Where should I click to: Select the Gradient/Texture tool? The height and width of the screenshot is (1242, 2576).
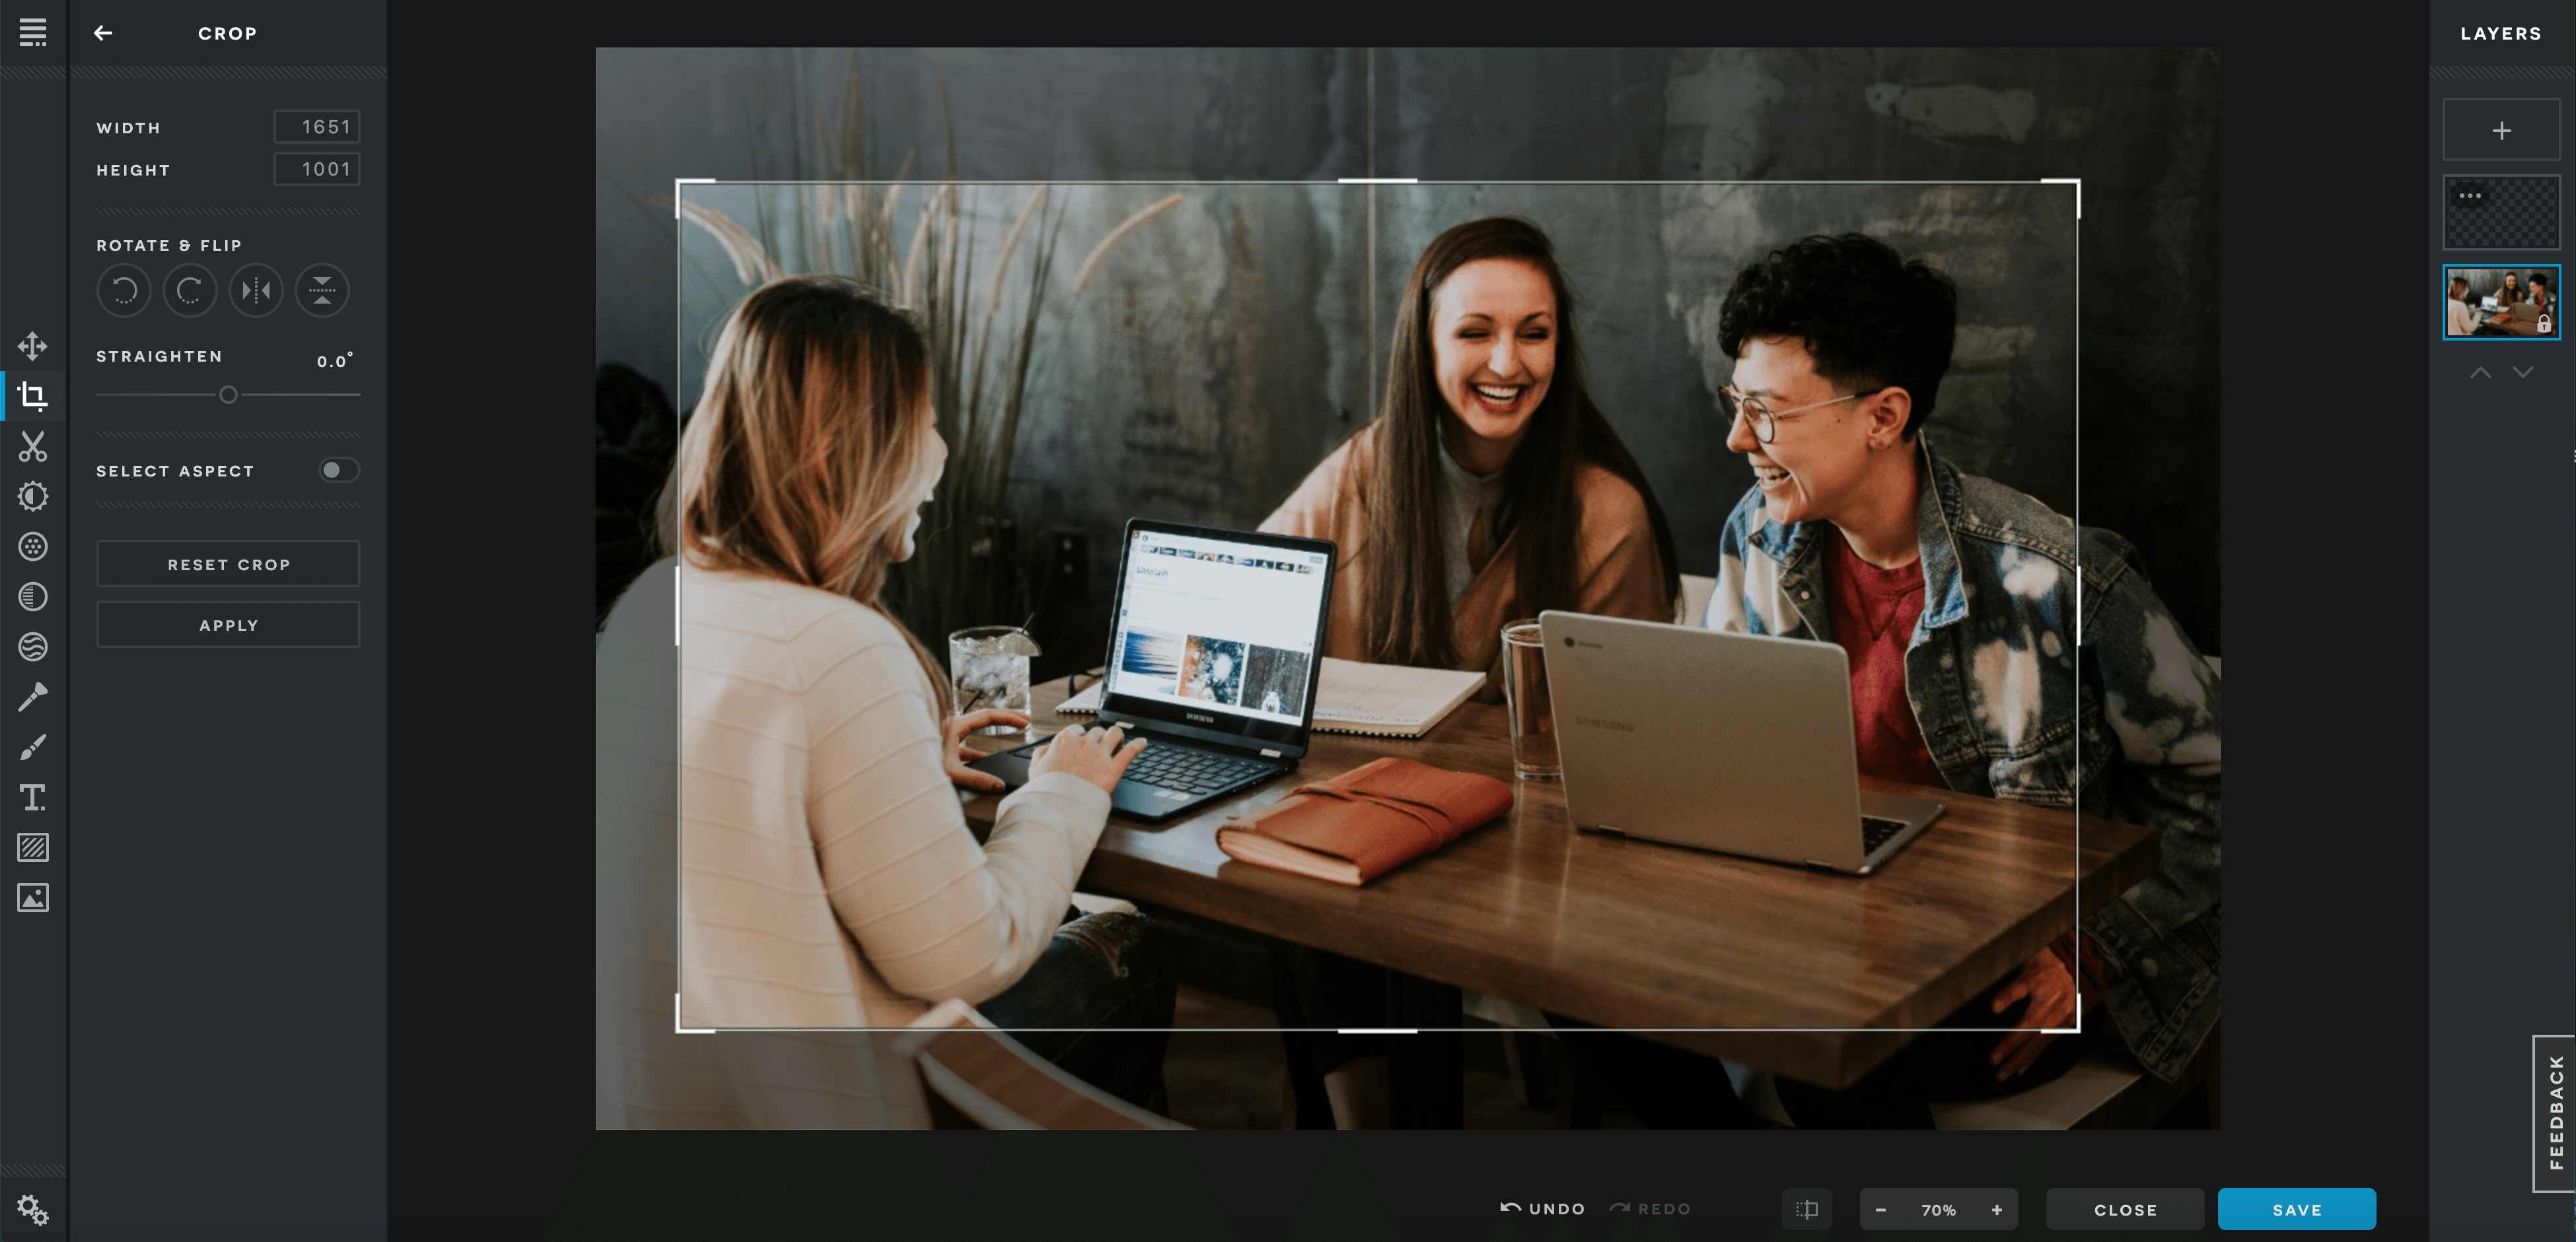tap(33, 848)
